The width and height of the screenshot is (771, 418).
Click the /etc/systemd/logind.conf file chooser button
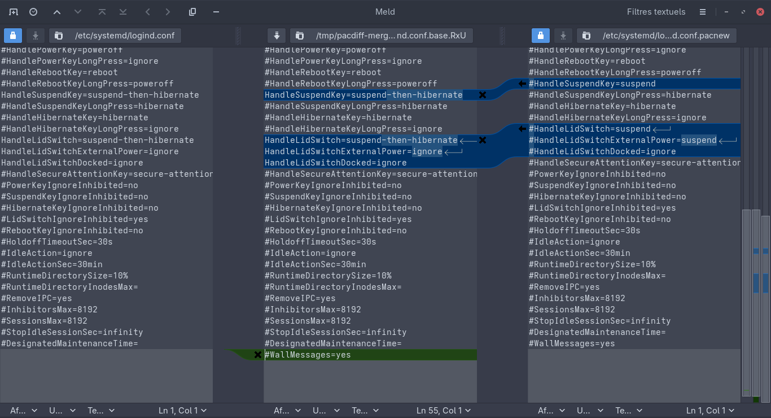[x=115, y=36]
